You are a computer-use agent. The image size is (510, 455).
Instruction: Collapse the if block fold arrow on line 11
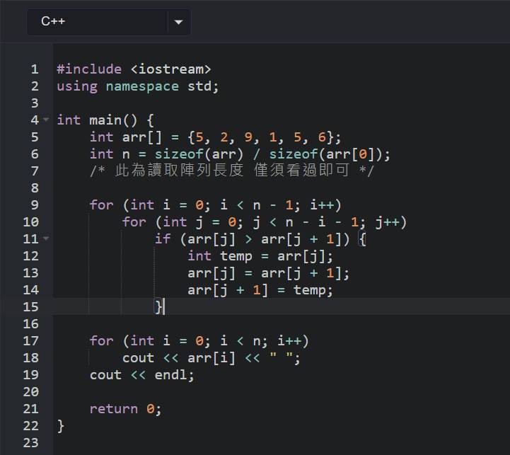[x=46, y=238]
